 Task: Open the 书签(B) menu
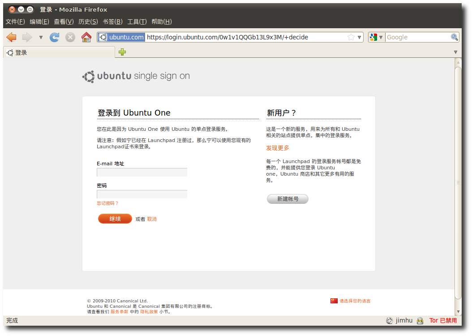(x=112, y=22)
